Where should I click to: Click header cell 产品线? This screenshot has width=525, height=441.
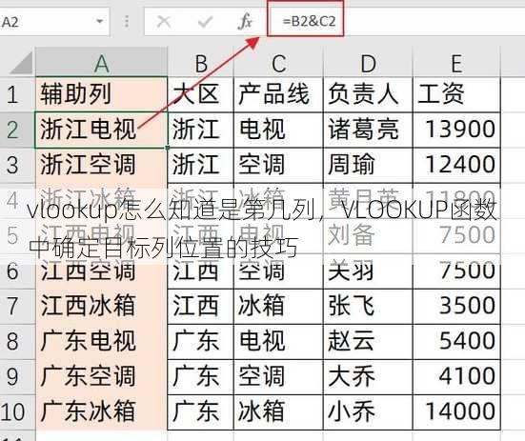278,94
